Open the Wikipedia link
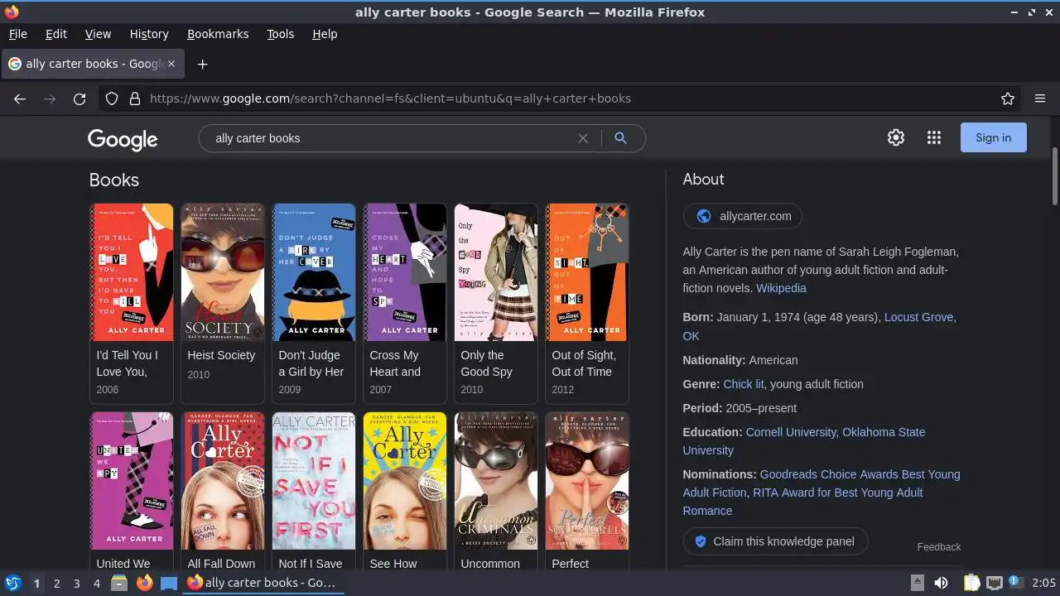This screenshot has height=596, width=1060. coord(781,288)
